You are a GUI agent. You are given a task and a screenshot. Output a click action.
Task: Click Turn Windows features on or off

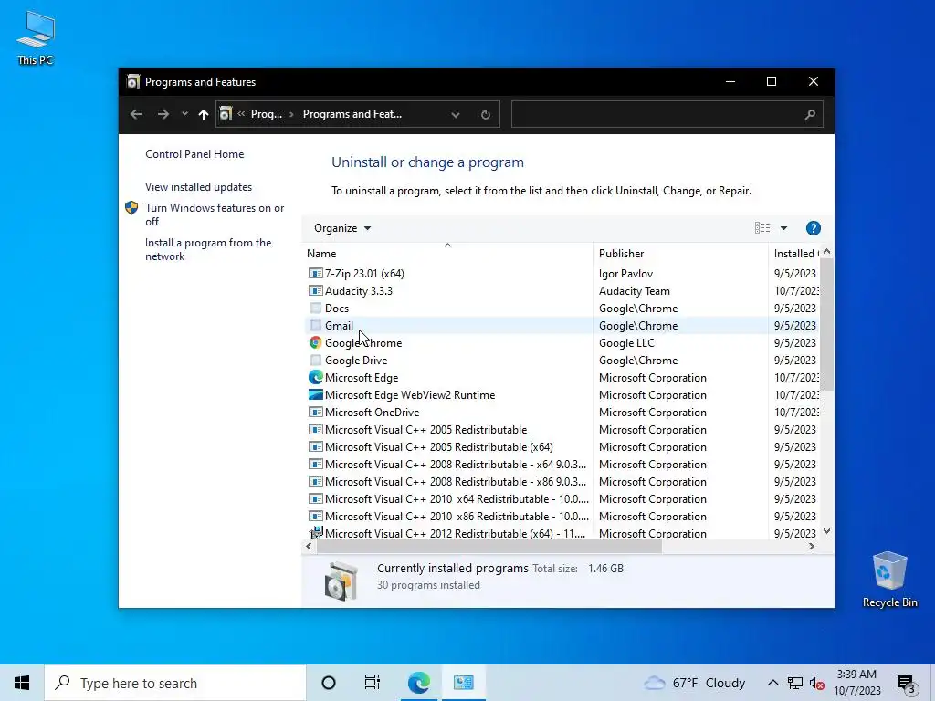point(215,214)
